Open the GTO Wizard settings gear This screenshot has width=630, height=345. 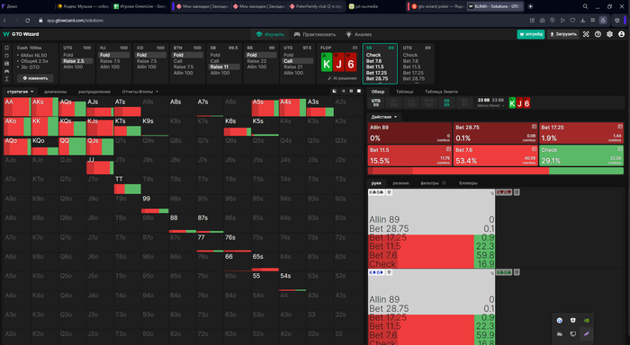point(609,34)
